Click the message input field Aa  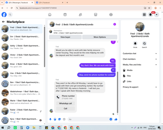pyautogui.click(x=89, y=119)
